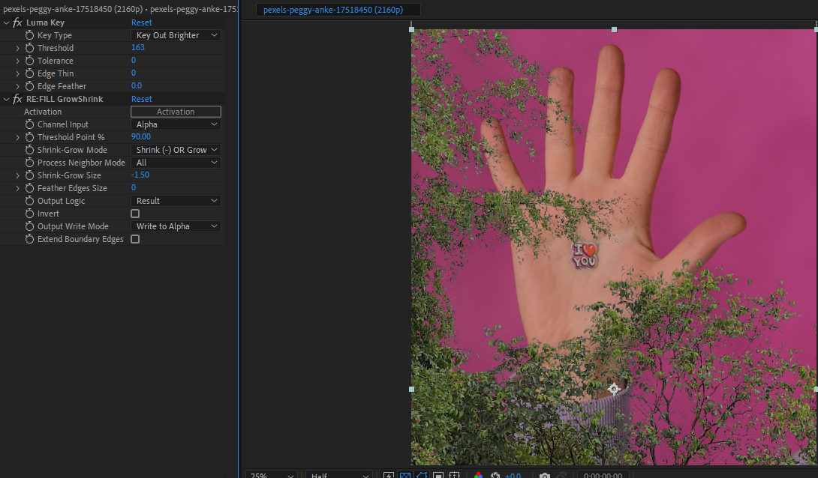Toggle the transparency grid button
This screenshot has width=818, height=478.
pos(405,475)
